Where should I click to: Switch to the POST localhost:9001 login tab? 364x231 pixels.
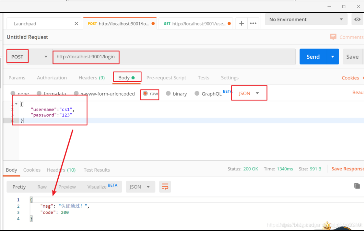(x=120, y=23)
